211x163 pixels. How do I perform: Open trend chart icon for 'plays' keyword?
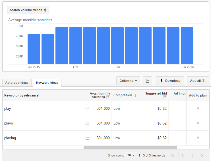pos(88,123)
